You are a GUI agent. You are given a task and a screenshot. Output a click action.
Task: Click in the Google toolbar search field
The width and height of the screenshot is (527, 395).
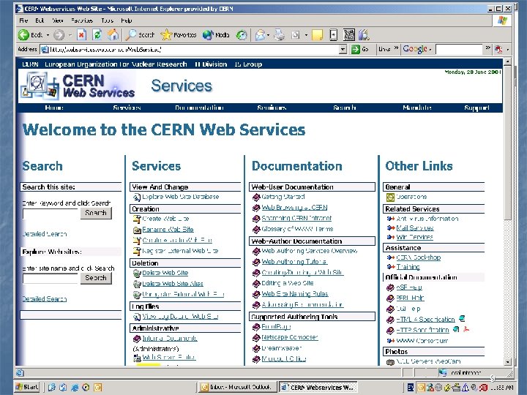tap(459, 50)
